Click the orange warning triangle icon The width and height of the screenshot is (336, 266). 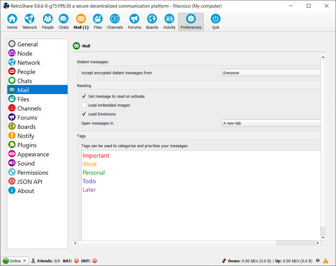(325, 261)
